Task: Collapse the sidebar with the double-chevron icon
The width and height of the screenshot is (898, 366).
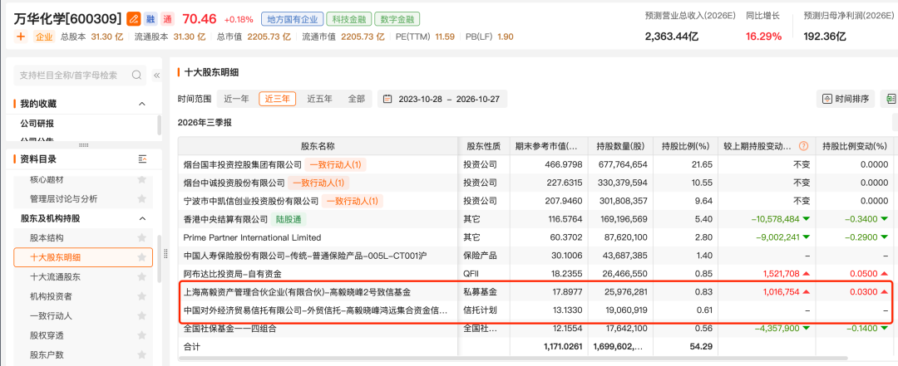Action: [x=156, y=75]
